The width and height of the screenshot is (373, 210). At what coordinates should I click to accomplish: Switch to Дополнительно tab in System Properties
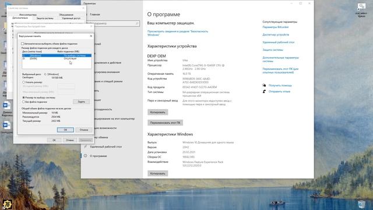click(x=20, y=18)
